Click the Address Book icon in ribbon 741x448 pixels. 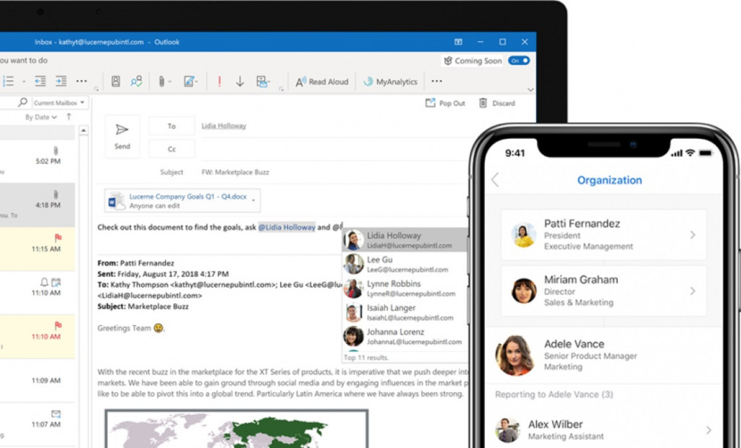click(115, 82)
